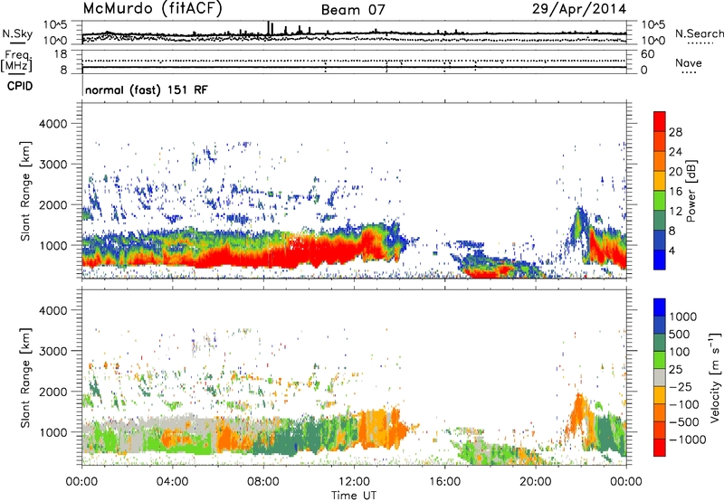
Task: Pick the 500–1000 m/s velocity swatch
Action: (x=660, y=325)
